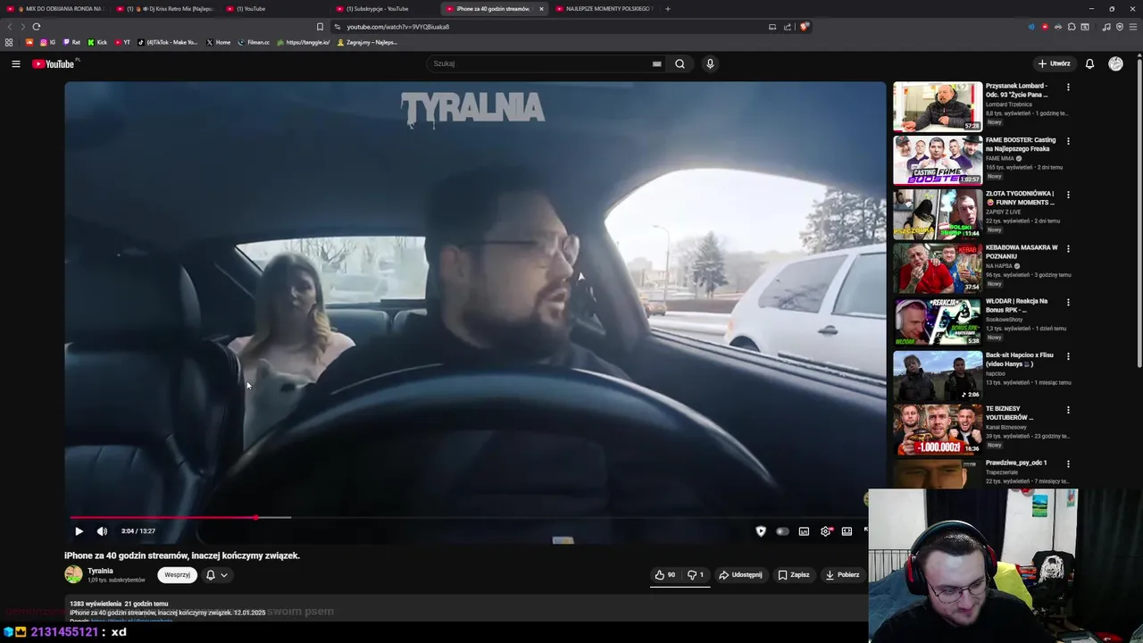
Task: Like the video with thumbs up
Action: tap(665, 575)
